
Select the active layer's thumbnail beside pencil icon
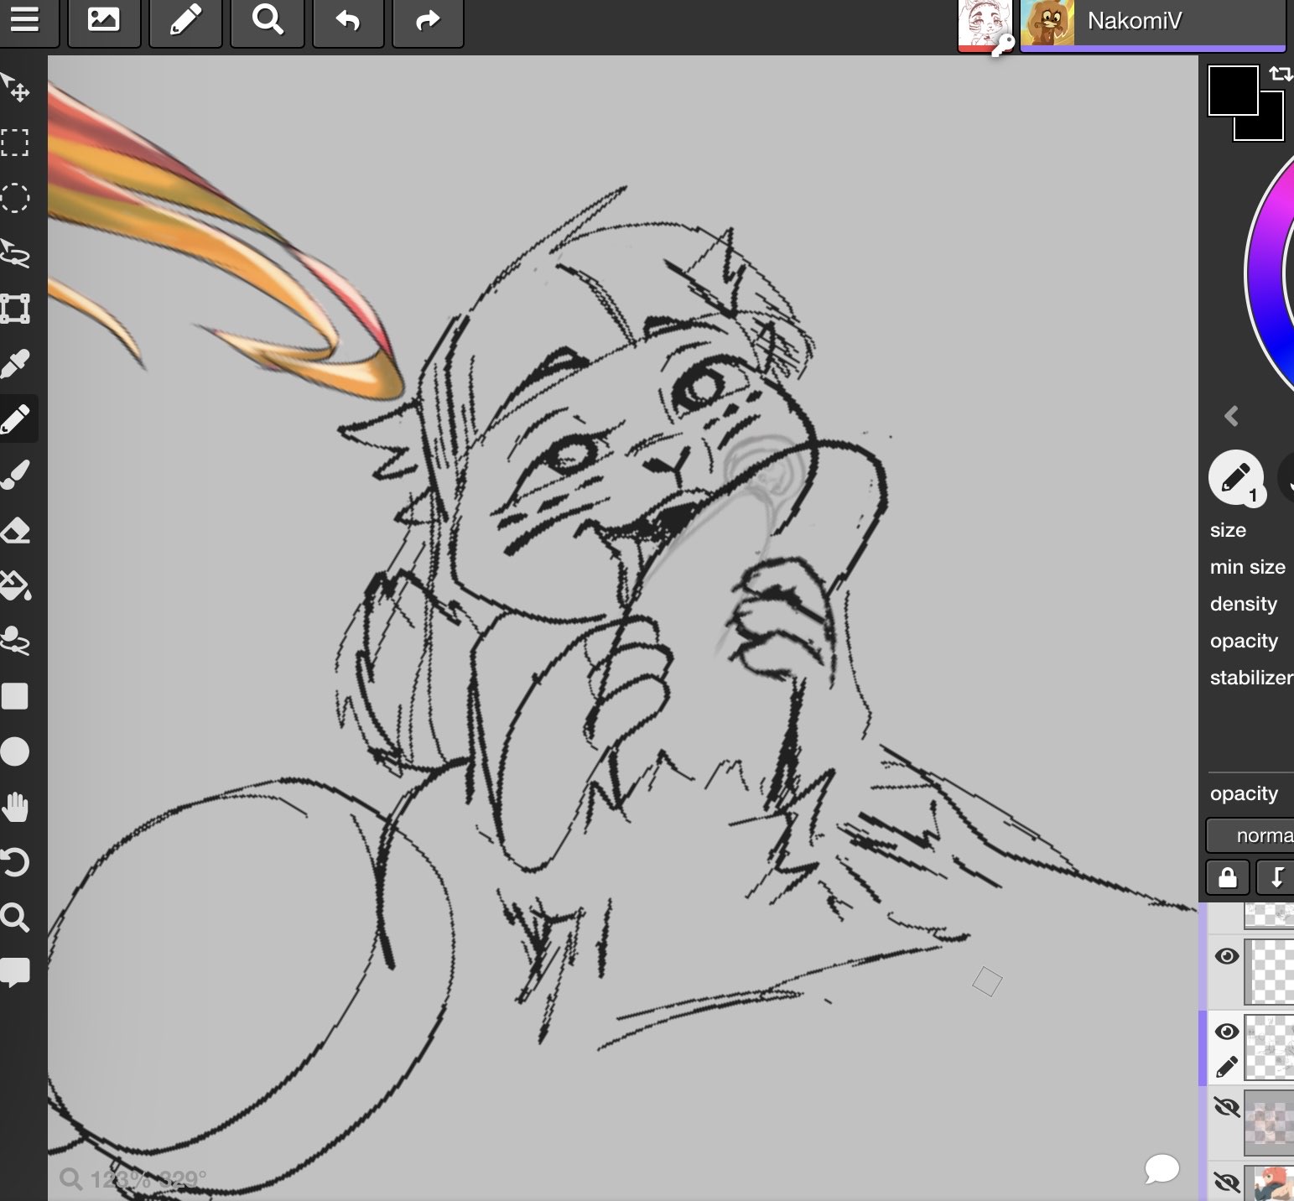point(1270,1047)
